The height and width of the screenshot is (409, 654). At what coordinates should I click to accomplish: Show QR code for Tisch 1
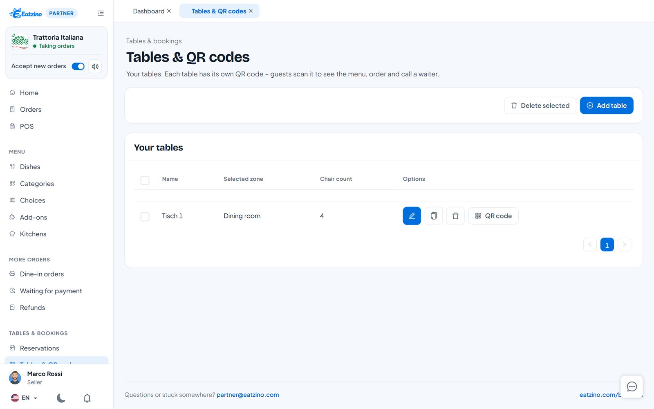click(x=493, y=216)
